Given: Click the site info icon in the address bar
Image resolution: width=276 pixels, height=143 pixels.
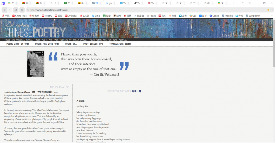Looking at the screenshot, I should [x=28, y=10].
